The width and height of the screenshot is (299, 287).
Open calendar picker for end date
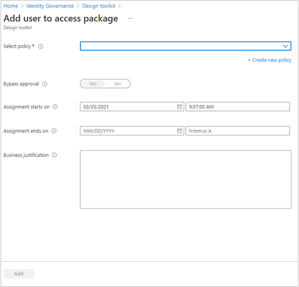(x=180, y=131)
